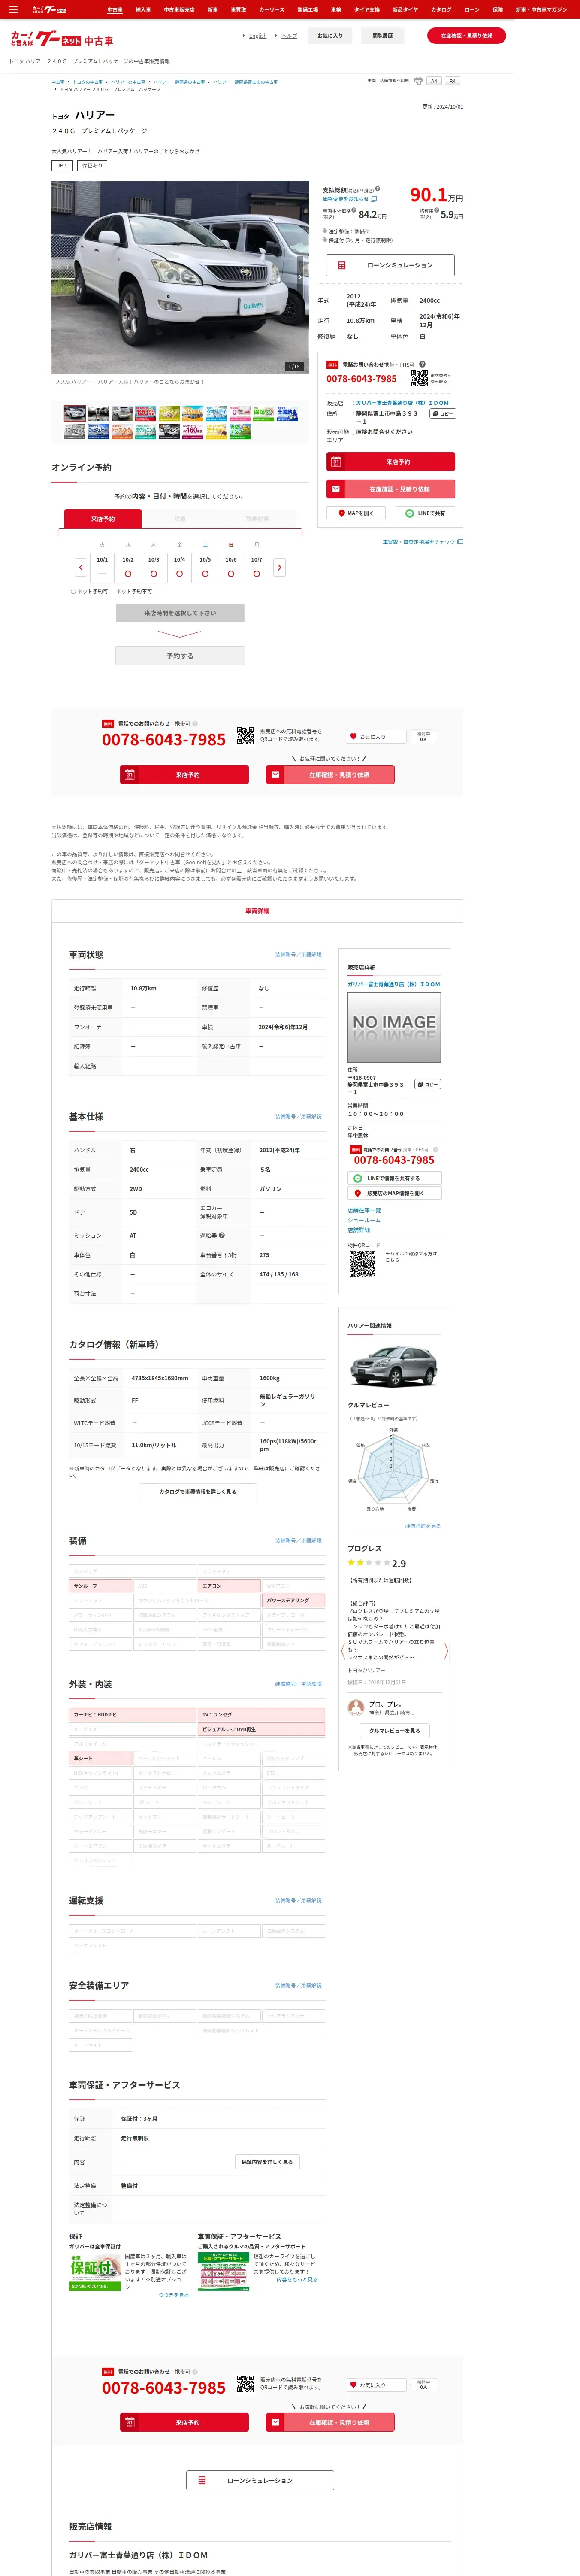Image resolution: width=580 pixels, height=2576 pixels.
Task: Open ローンシミュレーション button near price
Action: 390,265
